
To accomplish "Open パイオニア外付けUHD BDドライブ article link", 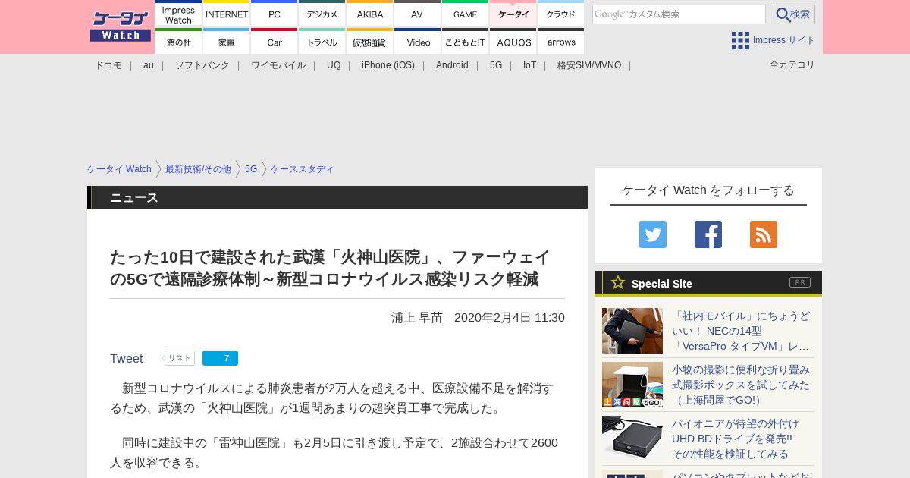I will point(736,439).
